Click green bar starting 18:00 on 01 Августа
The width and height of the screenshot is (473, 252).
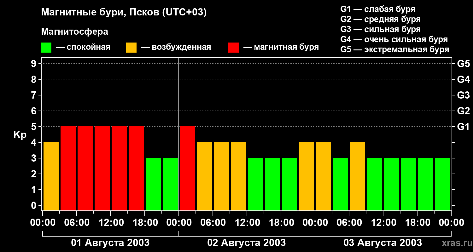pos(153,184)
